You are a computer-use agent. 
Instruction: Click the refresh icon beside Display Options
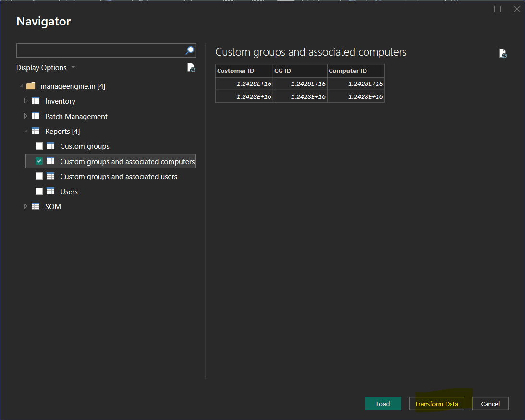click(191, 68)
